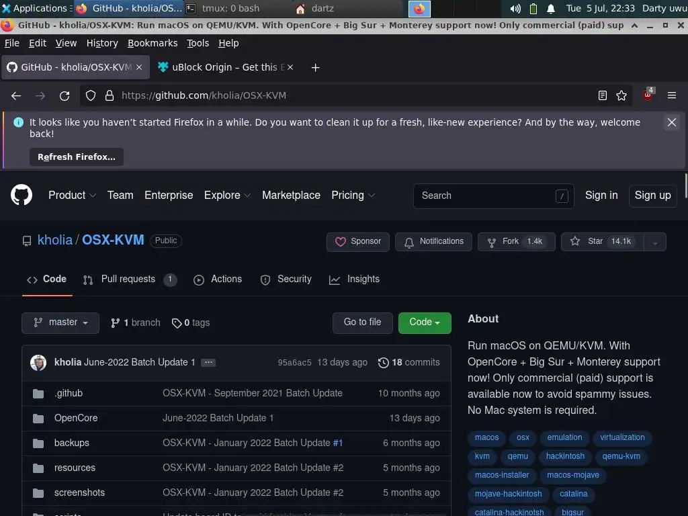
Task: Open the Firefox Tools menu
Action: click(198, 44)
